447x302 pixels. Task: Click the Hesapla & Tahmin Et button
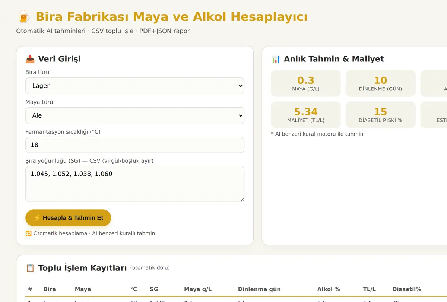click(68, 218)
